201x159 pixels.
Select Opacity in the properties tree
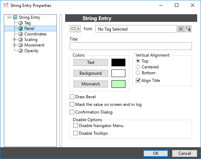[x=31, y=51]
